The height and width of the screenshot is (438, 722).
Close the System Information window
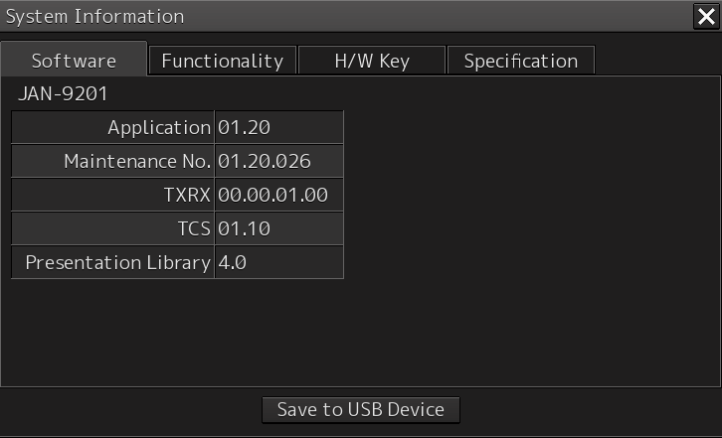coord(705,16)
